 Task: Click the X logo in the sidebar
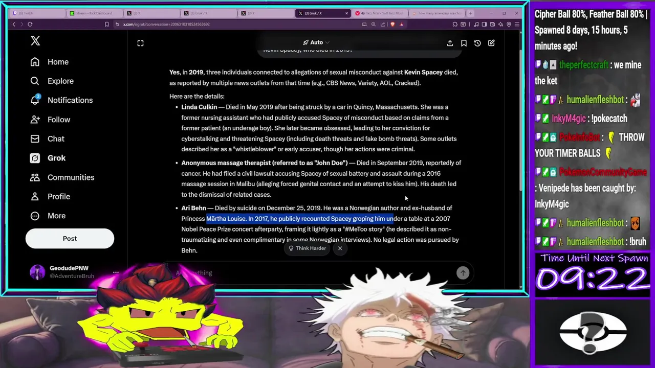click(35, 41)
